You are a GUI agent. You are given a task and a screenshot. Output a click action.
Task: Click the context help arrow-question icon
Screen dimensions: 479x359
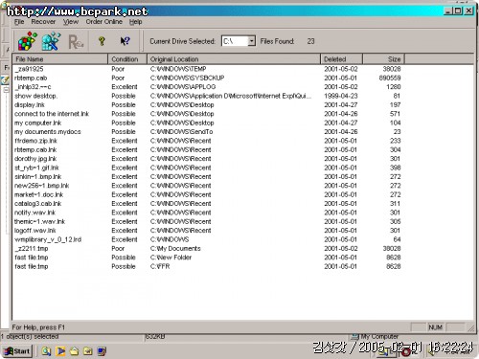click(125, 41)
